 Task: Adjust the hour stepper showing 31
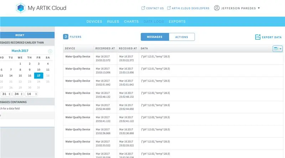pos(6,94)
